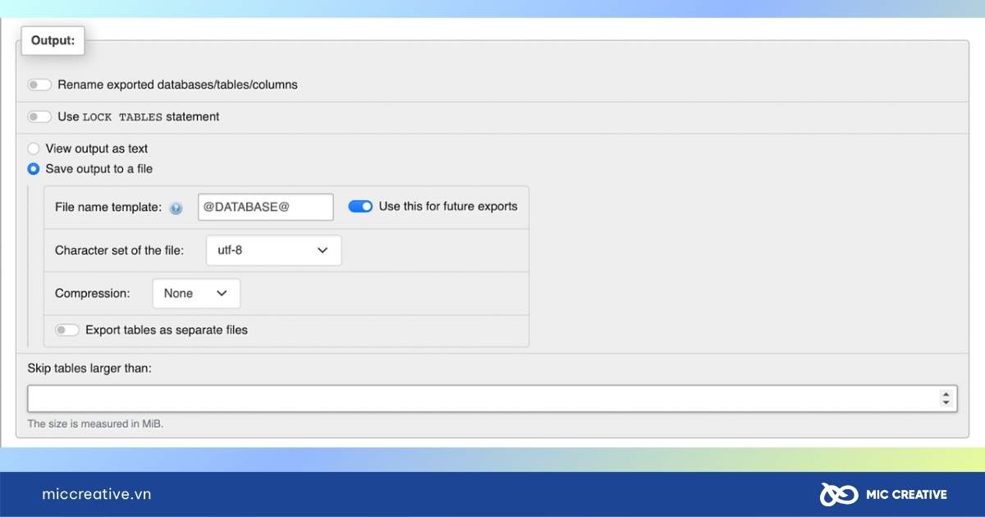This screenshot has height=517, width=985.
Task: Toggle the Use LOCK TABLES statement switch
Action: (x=39, y=117)
